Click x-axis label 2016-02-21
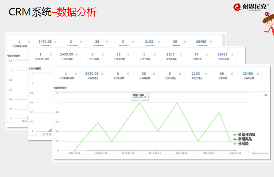Screen dimensions: 274x177 click(x=208, y=153)
